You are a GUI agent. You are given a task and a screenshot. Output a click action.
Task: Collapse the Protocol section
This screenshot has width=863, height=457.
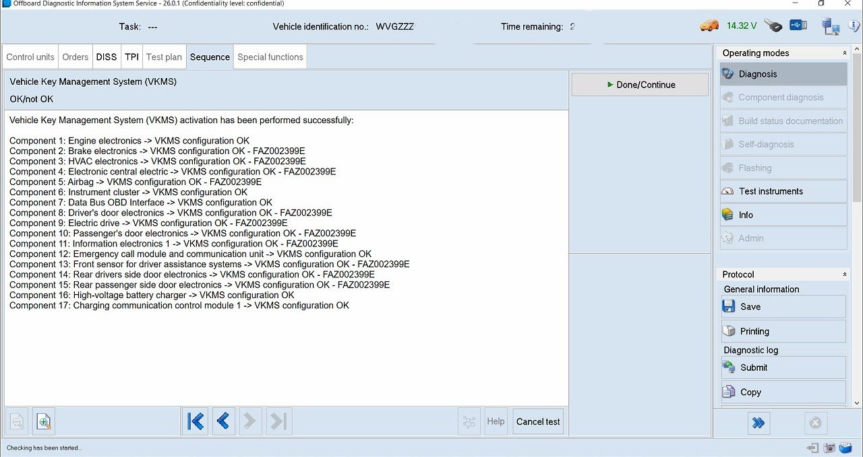pyautogui.click(x=845, y=275)
